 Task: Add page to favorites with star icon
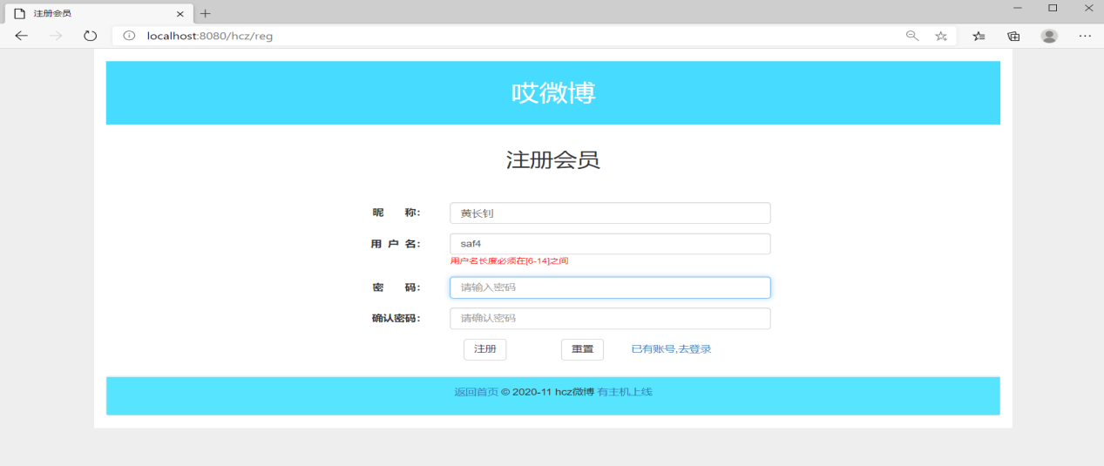(x=941, y=36)
